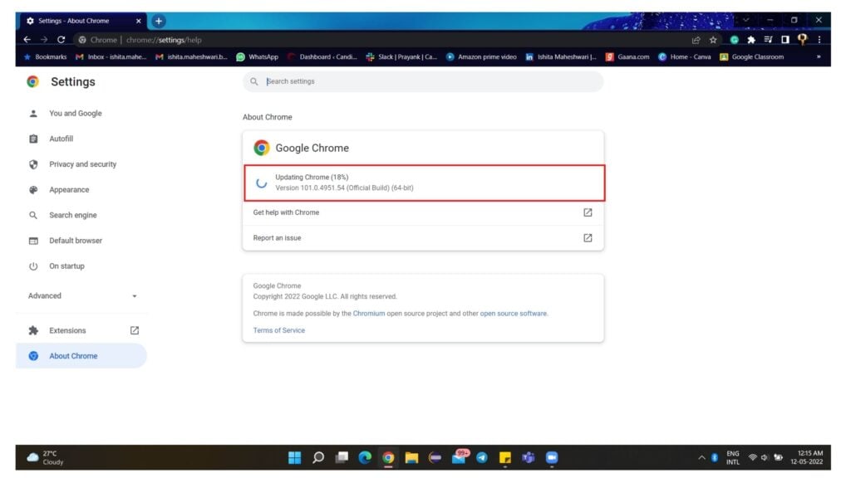Open You and Google settings
This screenshot has width=851, height=478.
point(76,113)
